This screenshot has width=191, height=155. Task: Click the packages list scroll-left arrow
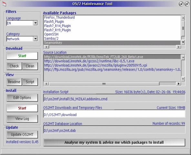tap(46, 47)
